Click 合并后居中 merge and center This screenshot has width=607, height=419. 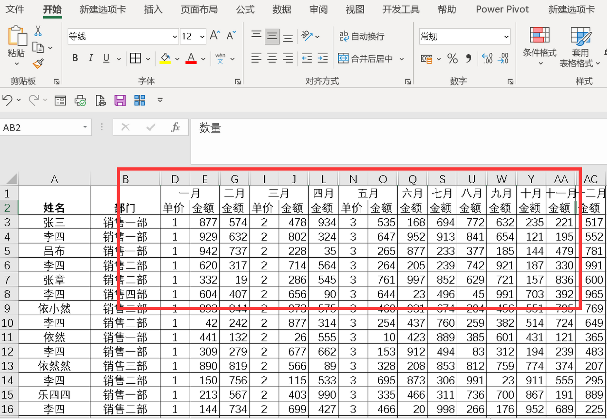click(365, 59)
